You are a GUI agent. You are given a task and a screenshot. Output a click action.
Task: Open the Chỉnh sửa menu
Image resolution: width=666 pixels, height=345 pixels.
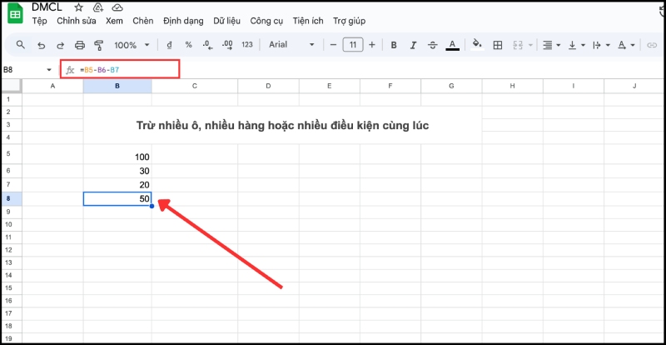coord(77,21)
